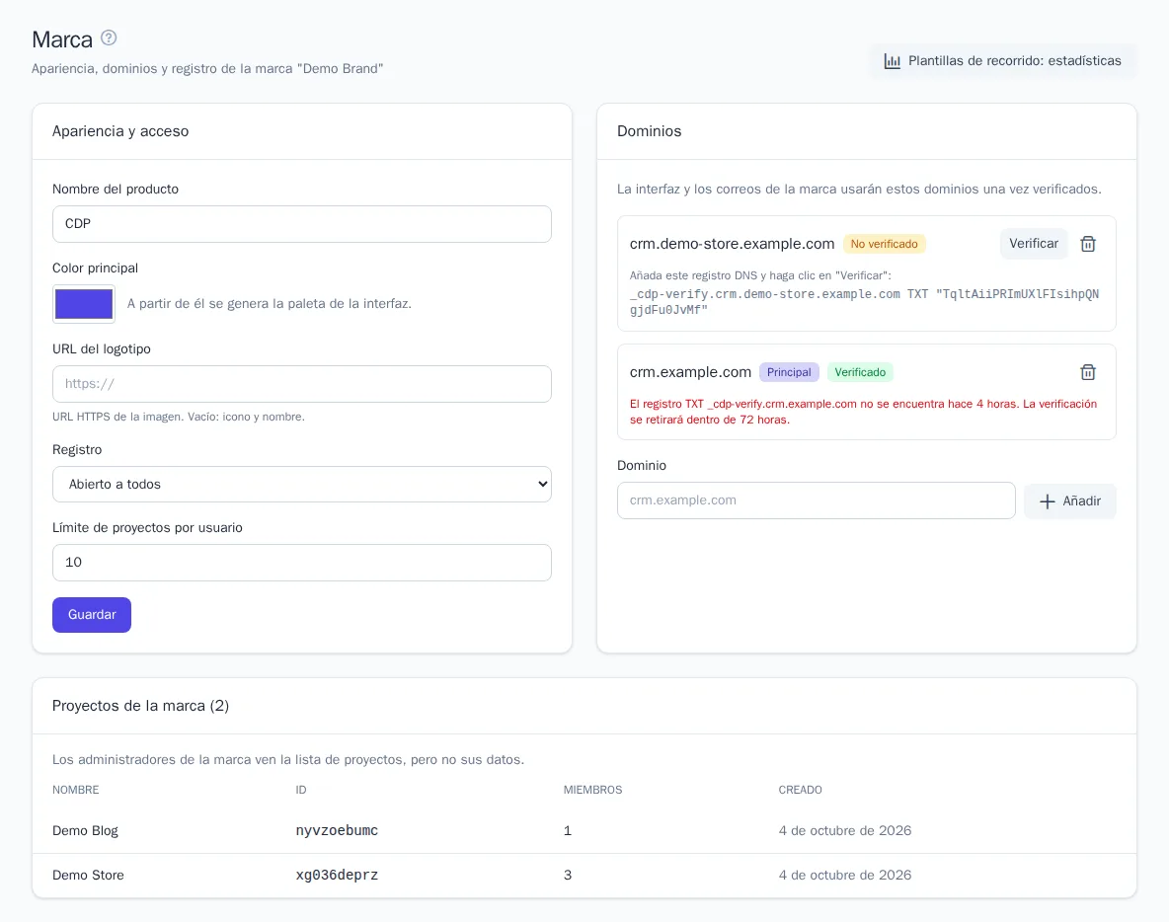The width and height of the screenshot is (1169, 922).
Task: Click the URL del logotipo field
Action: tap(302, 384)
